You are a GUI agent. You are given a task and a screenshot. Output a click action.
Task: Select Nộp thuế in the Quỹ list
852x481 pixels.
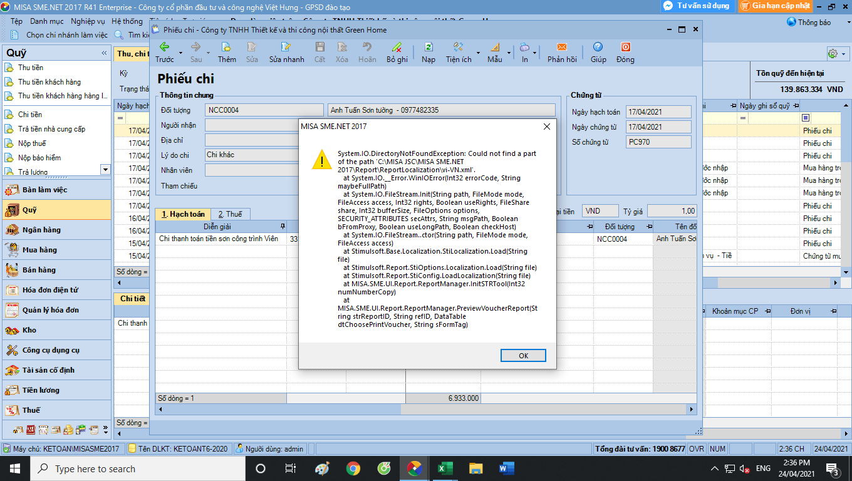tap(32, 143)
